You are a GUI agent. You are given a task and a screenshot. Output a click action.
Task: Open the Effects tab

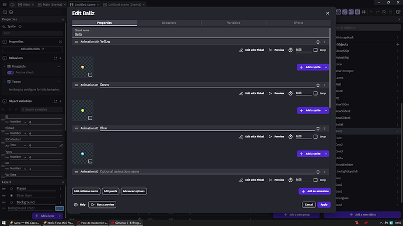[x=298, y=23]
